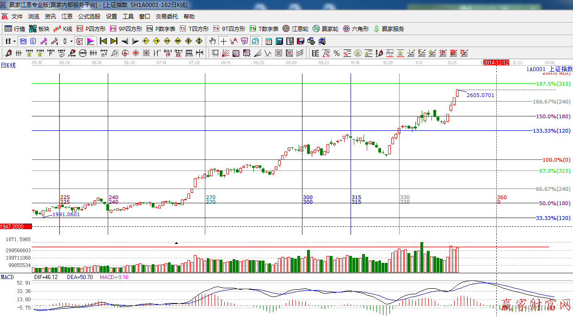Open the K线 candlestick chart view
Screen dimensions: 573x316
click(x=63, y=29)
